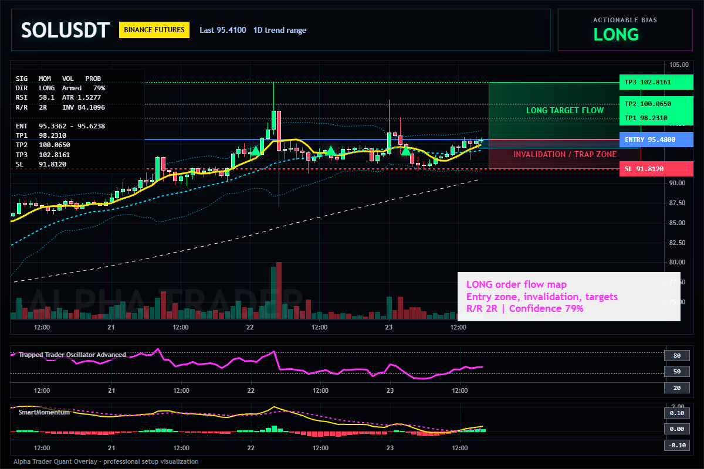Click the SOLUSDT symbol title
Image resolution: width=704 pixels, height=469 pixels.
click(65, 30)
